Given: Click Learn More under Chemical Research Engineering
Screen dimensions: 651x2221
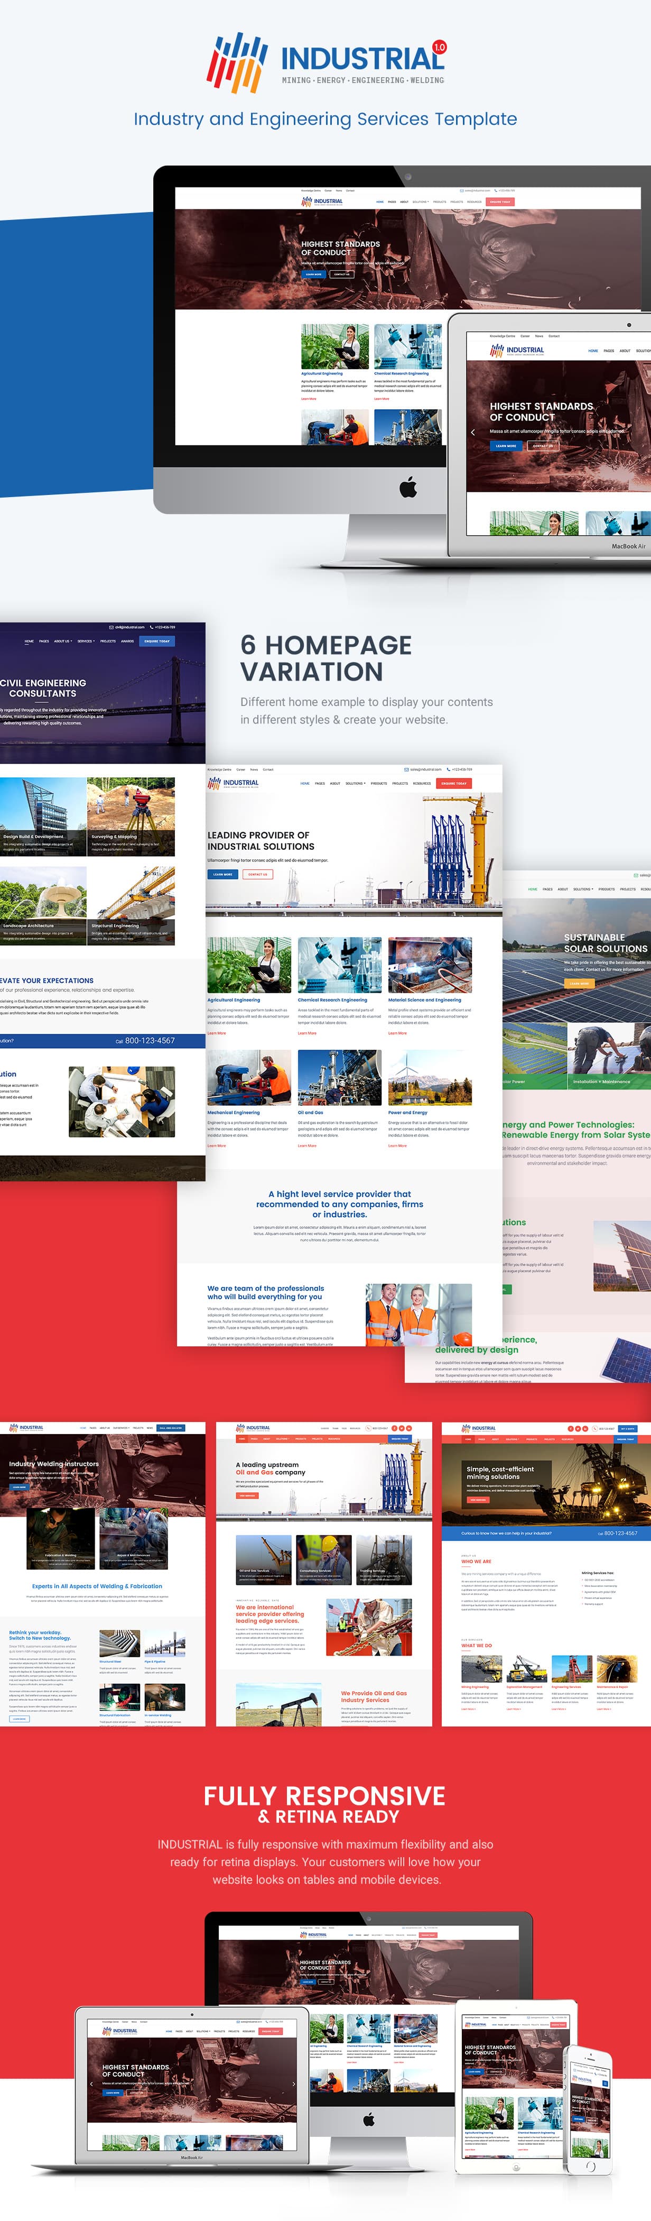Looking at the screenshot, I should (308, 1033).
